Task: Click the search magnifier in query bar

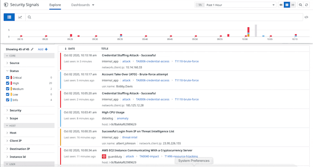Action: [x=30, y=17]
